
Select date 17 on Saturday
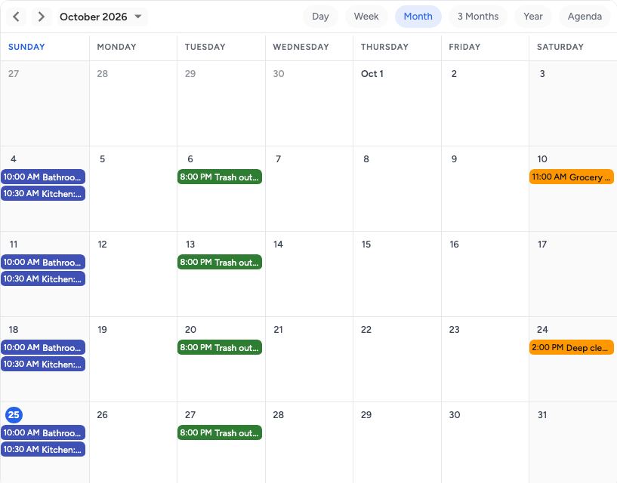[542, 245]
